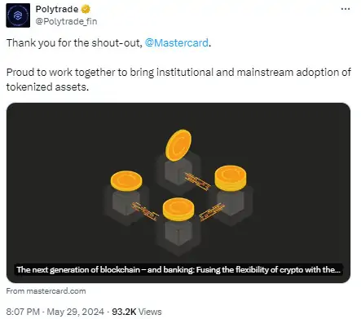This screenshot has width=361, height=319.
Task: Click the article headline caption overlay
Action: pyautogui.click(x=178, y=270)
